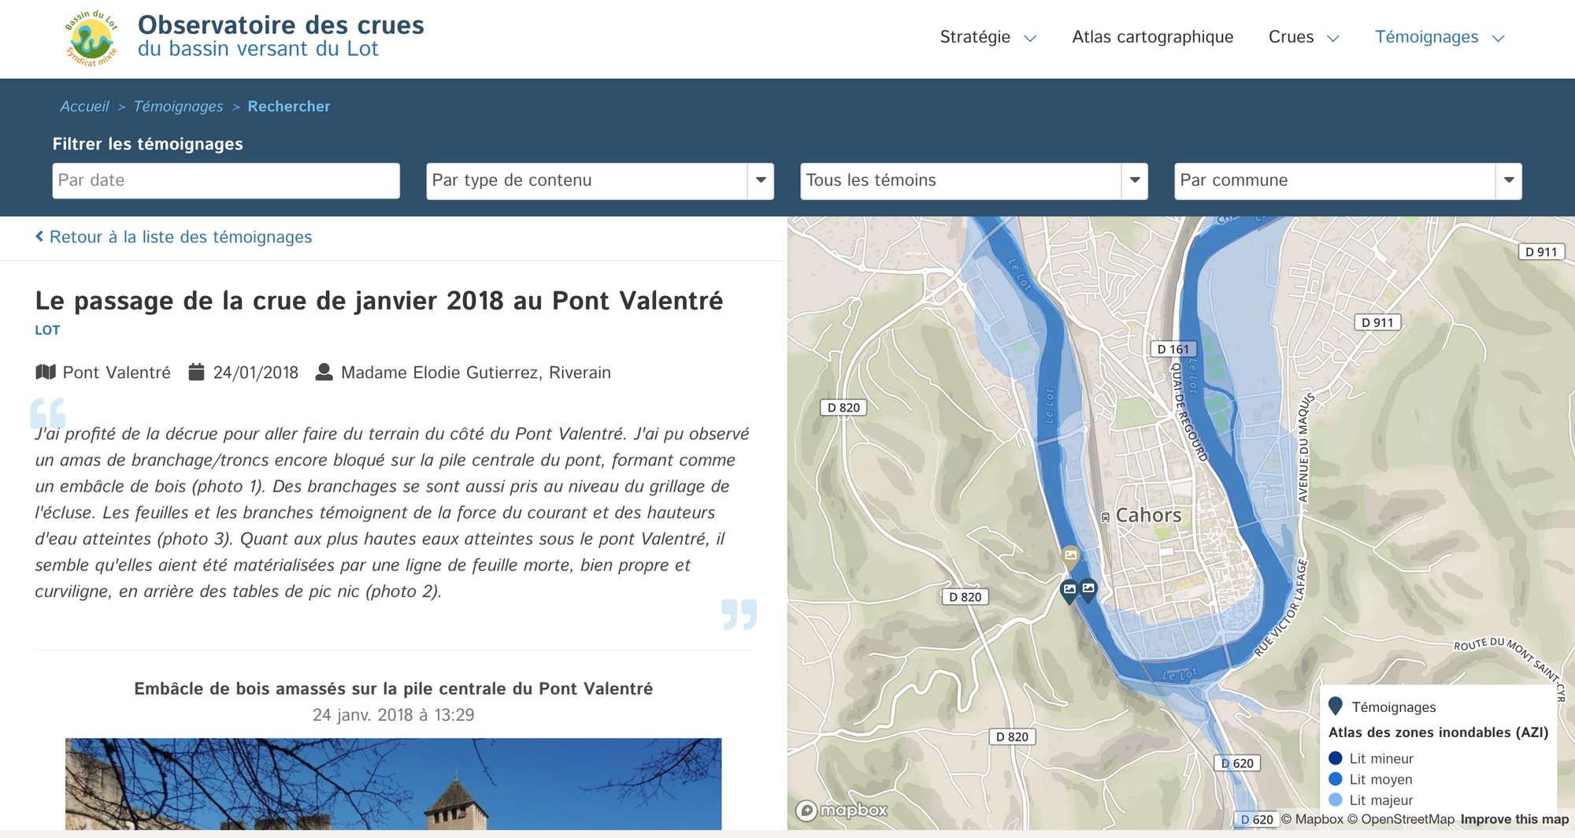Open the Par type de contenu dropdown

[x=599, y=180]
